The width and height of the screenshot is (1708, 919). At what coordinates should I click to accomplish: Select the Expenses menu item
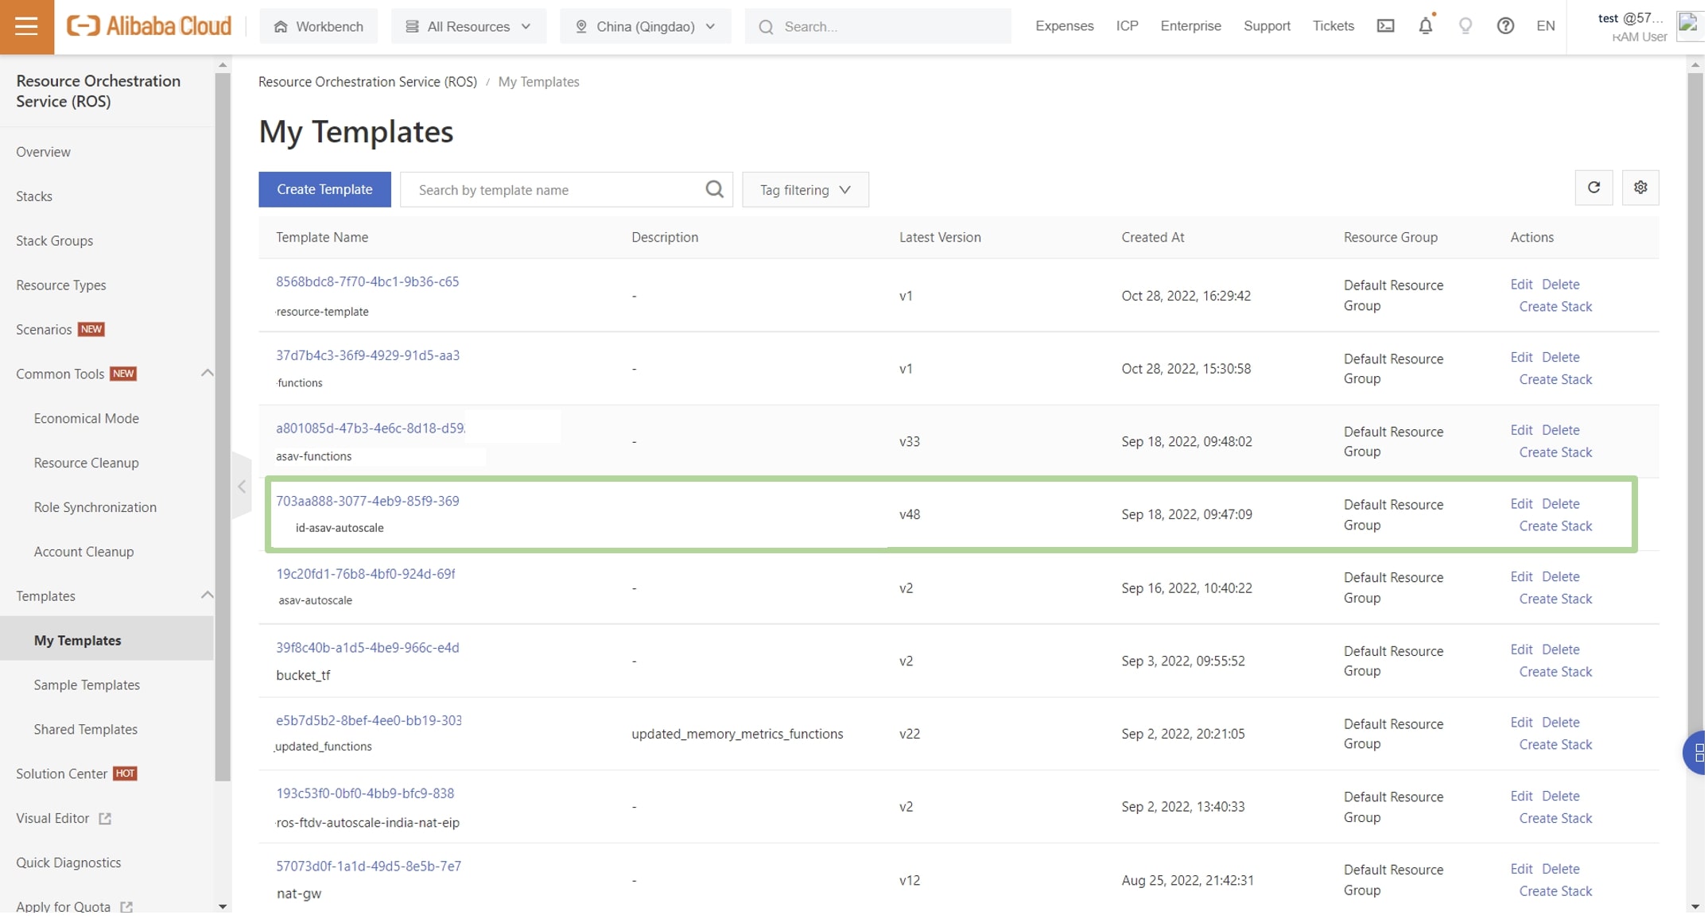[x=1064, y=25]
